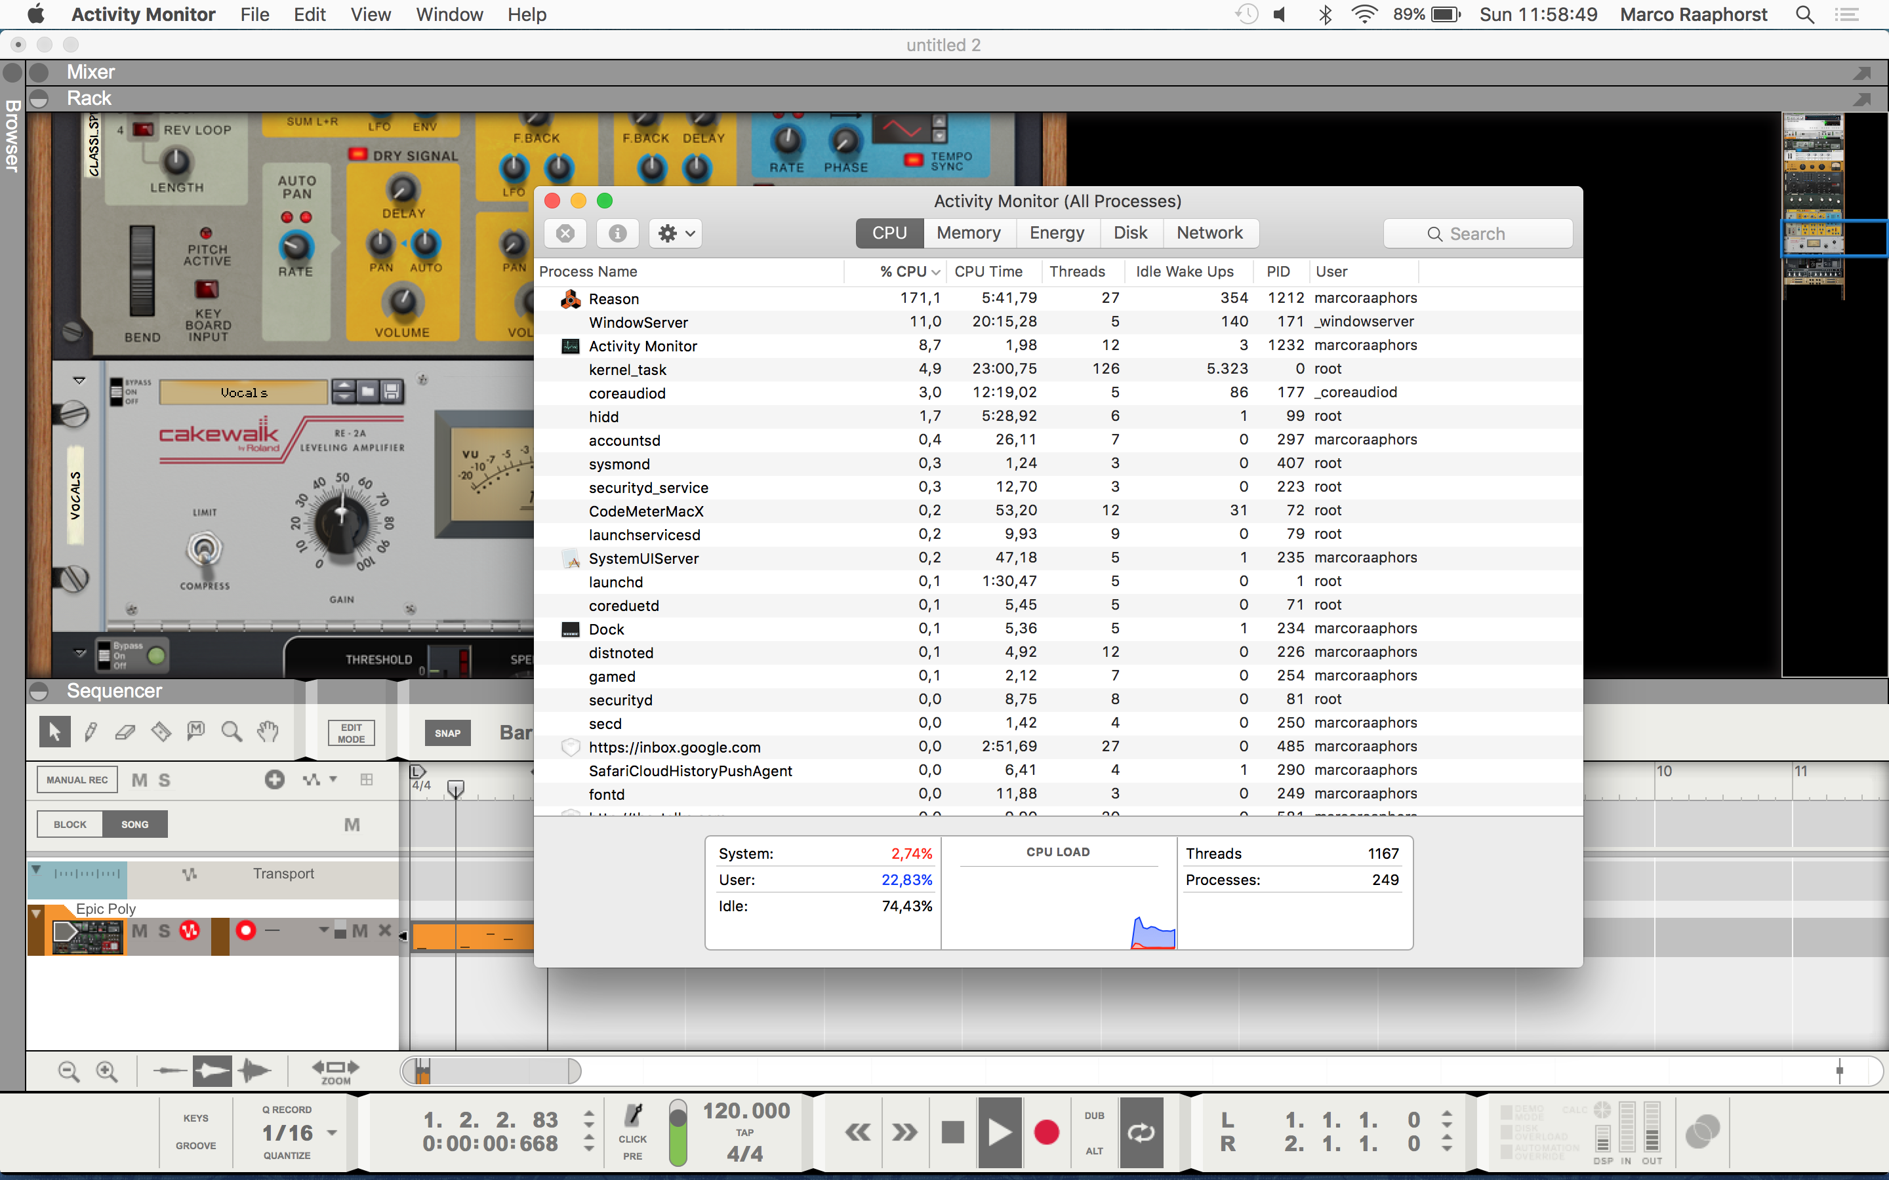
Task: Click the GROOVE button in transport
Action: point(196,1145)
